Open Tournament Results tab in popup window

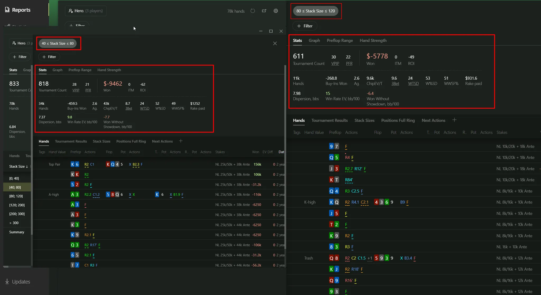click(71, 141)
